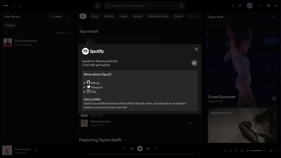Viewport: 281px width, 158px height.
Task: Close the Spotify about dialog
Action: (196, 49)
